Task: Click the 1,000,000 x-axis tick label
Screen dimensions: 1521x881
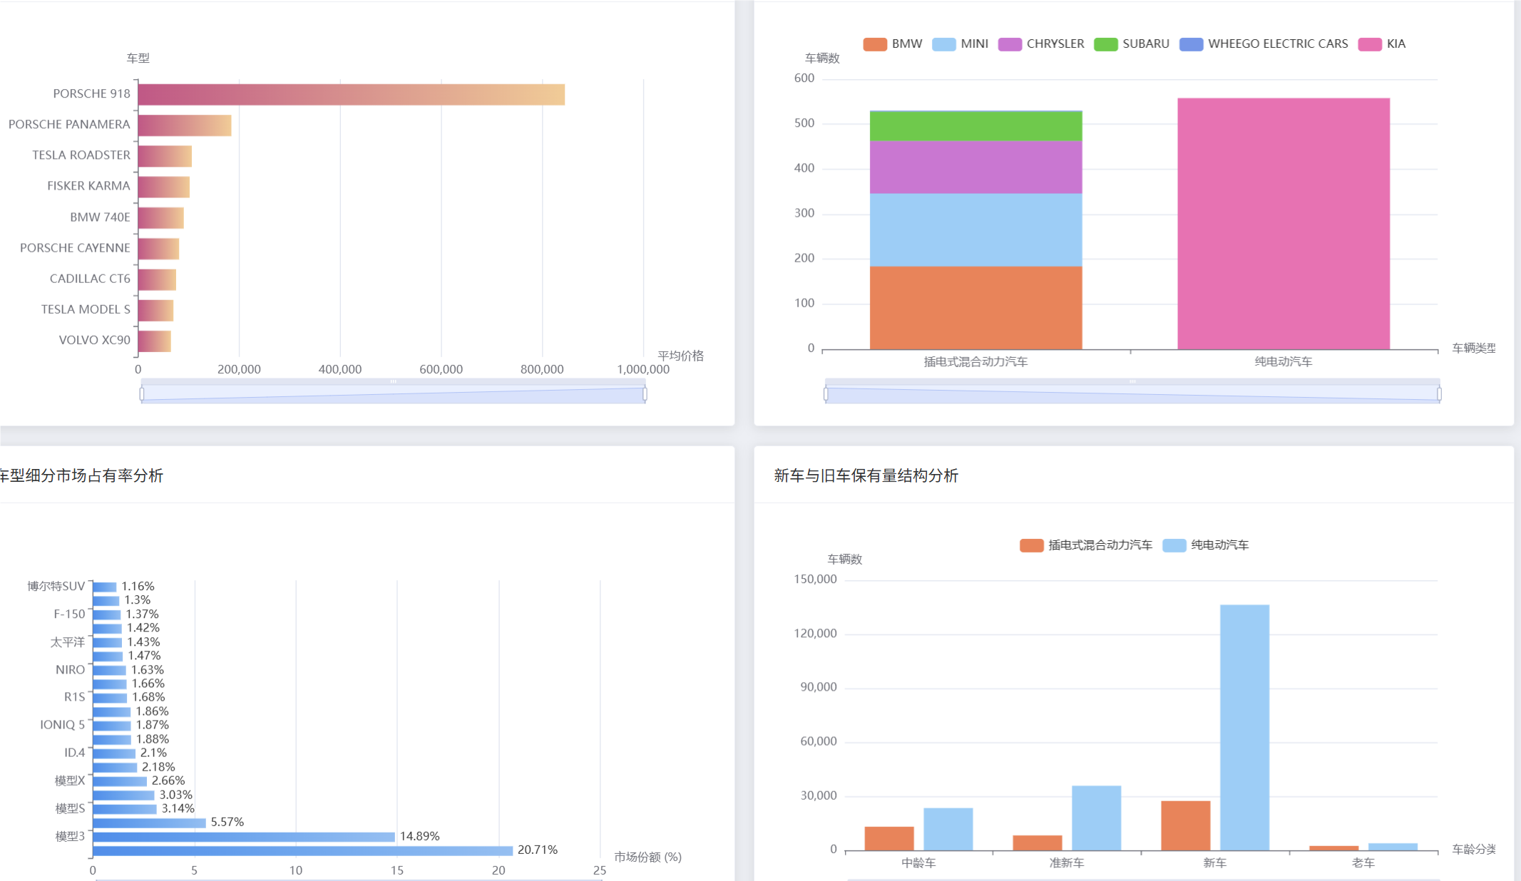Action: click(x=643, y=369)
